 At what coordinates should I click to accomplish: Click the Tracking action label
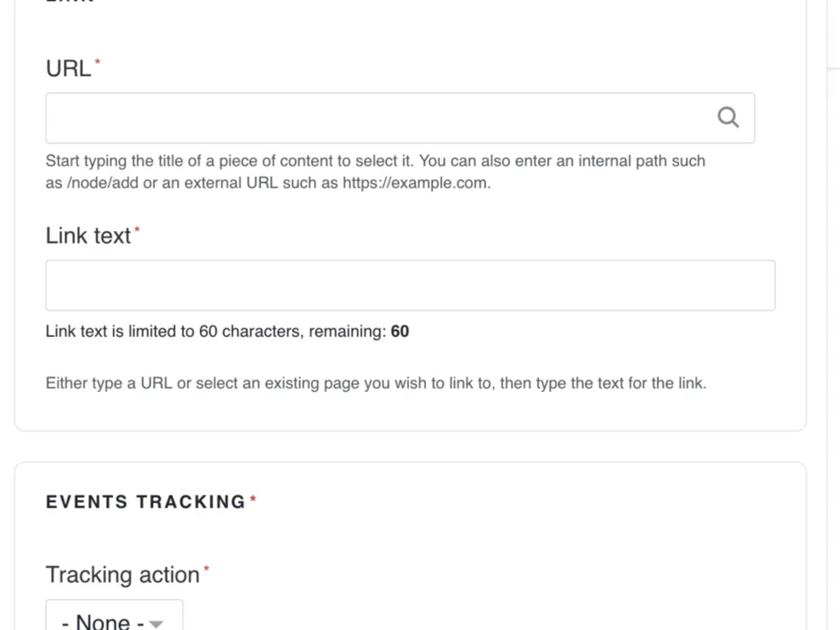click(x=122, y=575)
